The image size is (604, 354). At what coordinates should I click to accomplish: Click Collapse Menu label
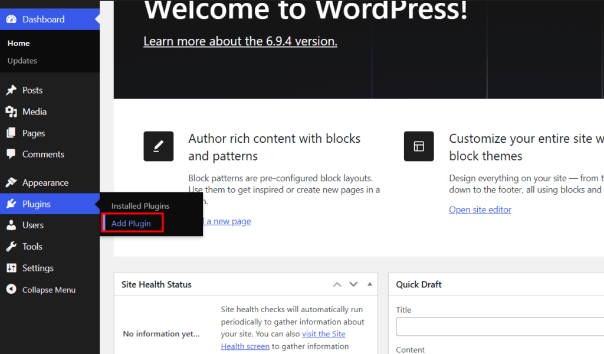[x=49, y=290]
